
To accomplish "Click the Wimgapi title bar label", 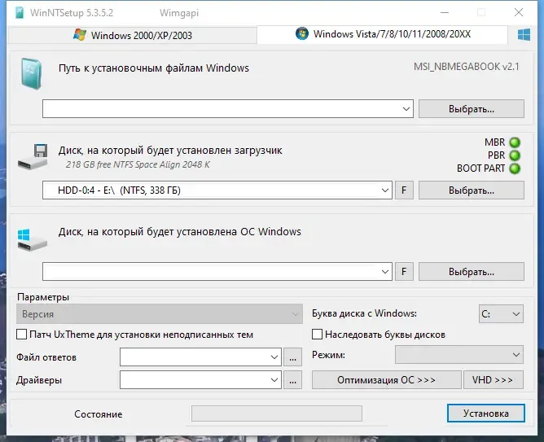I will point(179,13).
